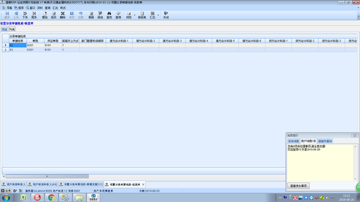Switch to 系统消息 tab in message panel

pyautogui.click(x=293, y=141)
